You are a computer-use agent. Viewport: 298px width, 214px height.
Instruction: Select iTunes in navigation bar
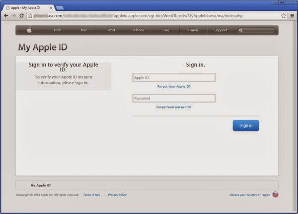[x=193, y=30]
